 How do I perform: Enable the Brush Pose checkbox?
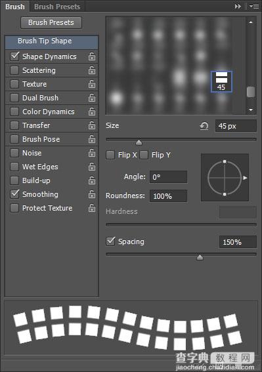(x=14, y=139)
